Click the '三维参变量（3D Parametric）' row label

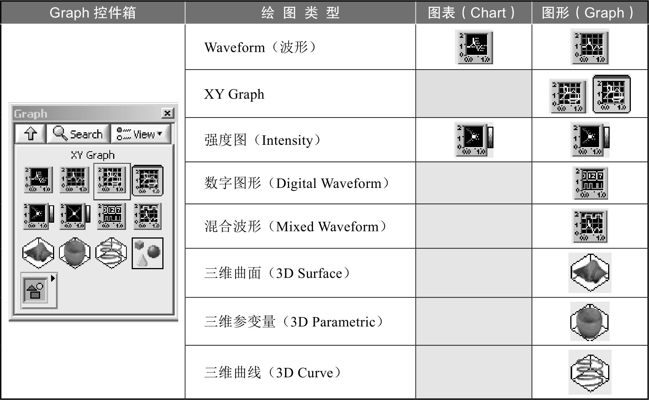coord(294,322)
